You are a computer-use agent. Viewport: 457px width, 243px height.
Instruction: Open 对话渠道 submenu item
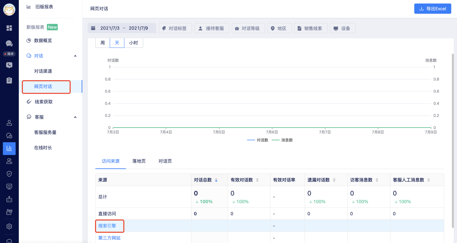click(x=43, y=71)
